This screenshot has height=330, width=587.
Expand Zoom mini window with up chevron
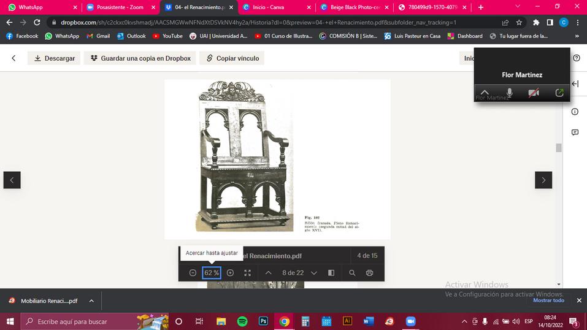485,92
